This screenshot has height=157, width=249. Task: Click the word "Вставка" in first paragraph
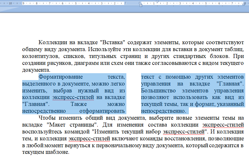[x=113, y=42]
